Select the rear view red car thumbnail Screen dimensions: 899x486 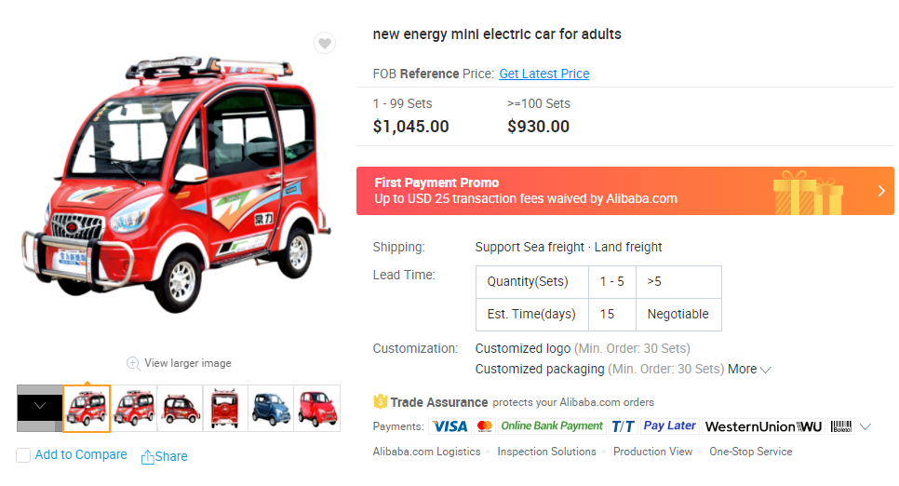225,408
